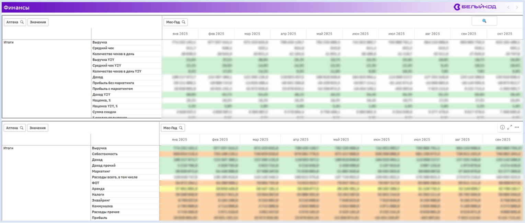Select окт 2025 column header in upper table

pyautogui.click(x=504, y=34)
